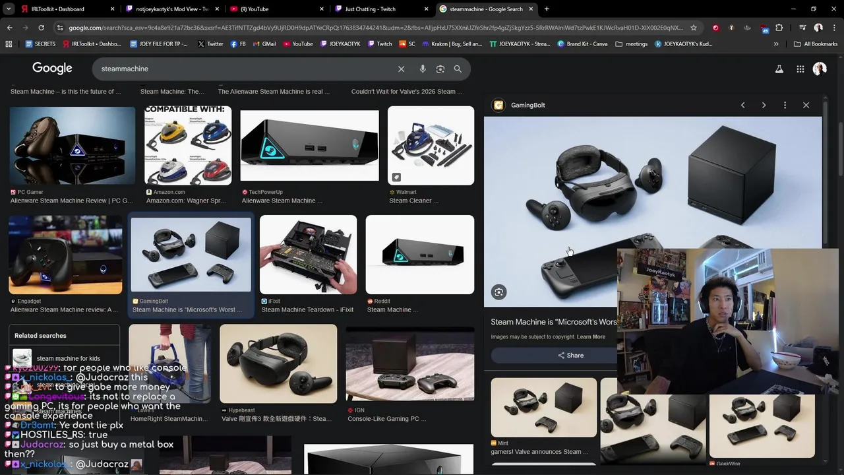Click the Share button in preview
844x475 pixels.
tap(570, 355)
